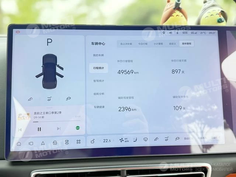Image resolution: width=236 pixels, height=177 pixels.
Task: Switch to 今日行程 tab
Action: (x=143, y=44)
